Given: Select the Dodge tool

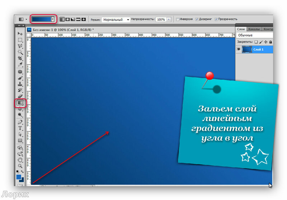Looking at the screenshot, I should 20,115.
